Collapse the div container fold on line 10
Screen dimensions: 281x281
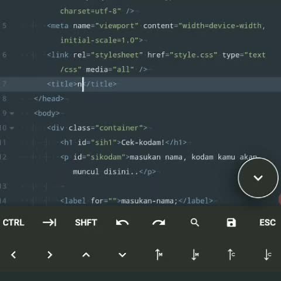(12, 128)
